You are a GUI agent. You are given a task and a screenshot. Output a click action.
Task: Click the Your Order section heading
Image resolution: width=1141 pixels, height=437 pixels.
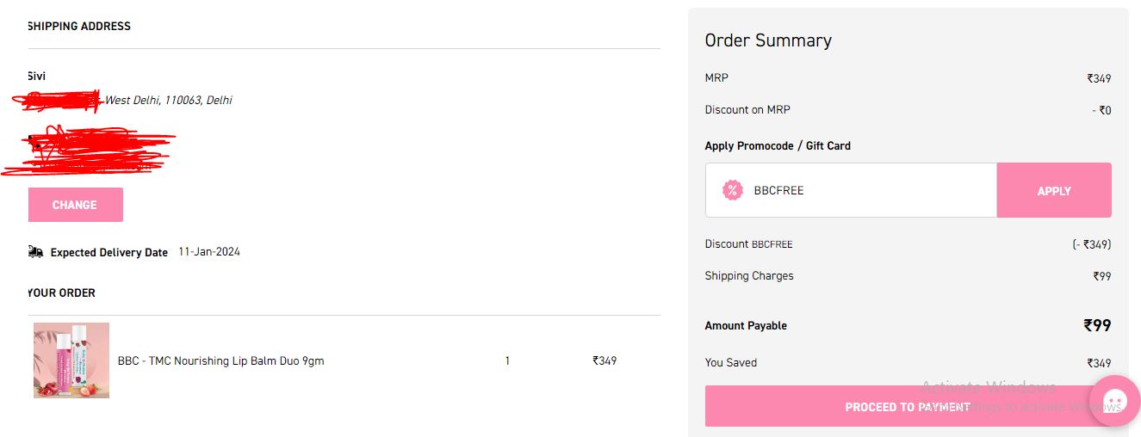click(x=61, y=293)
